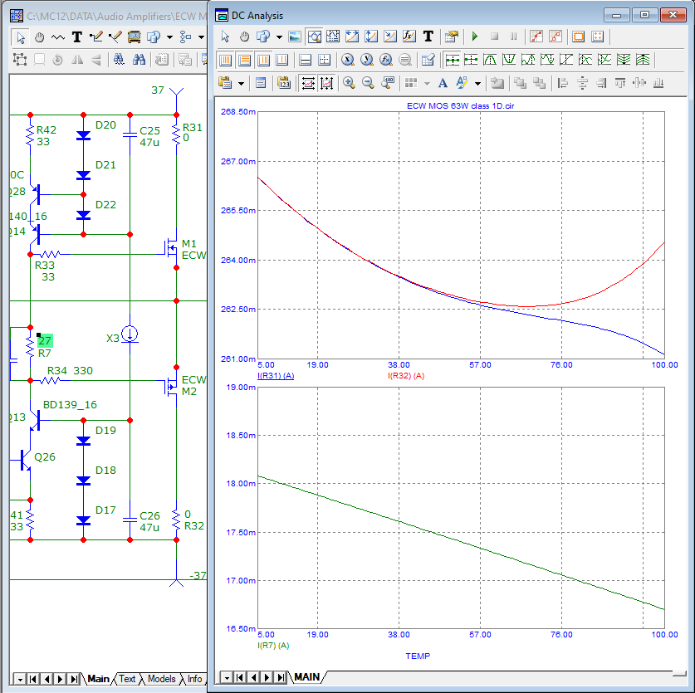Click Vertical Tag mode icon

pos(371,37)
